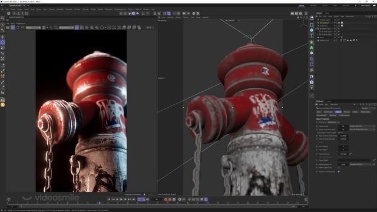Play the animation forward
The image size is (377, 212).
(121, 199)
